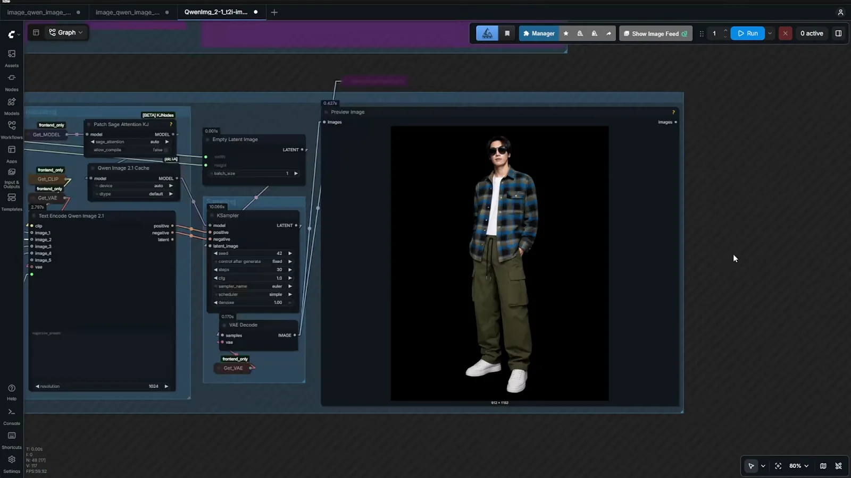Screen dimensions: 851x478
Task: Click the Run button
Action: (x=747, y=33)
